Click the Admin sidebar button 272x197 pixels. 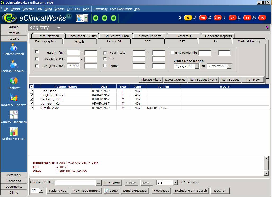14,27
